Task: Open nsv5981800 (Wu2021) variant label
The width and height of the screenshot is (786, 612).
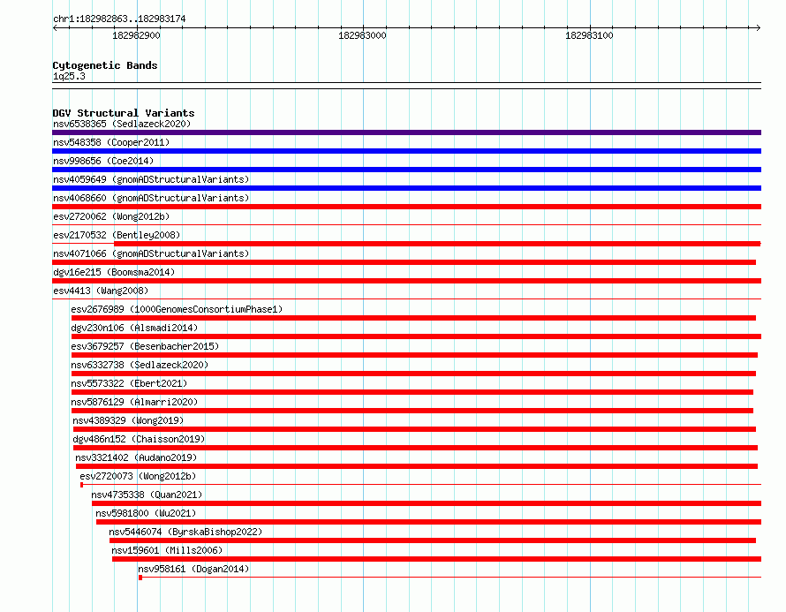Action: click(x=146, y=513)
